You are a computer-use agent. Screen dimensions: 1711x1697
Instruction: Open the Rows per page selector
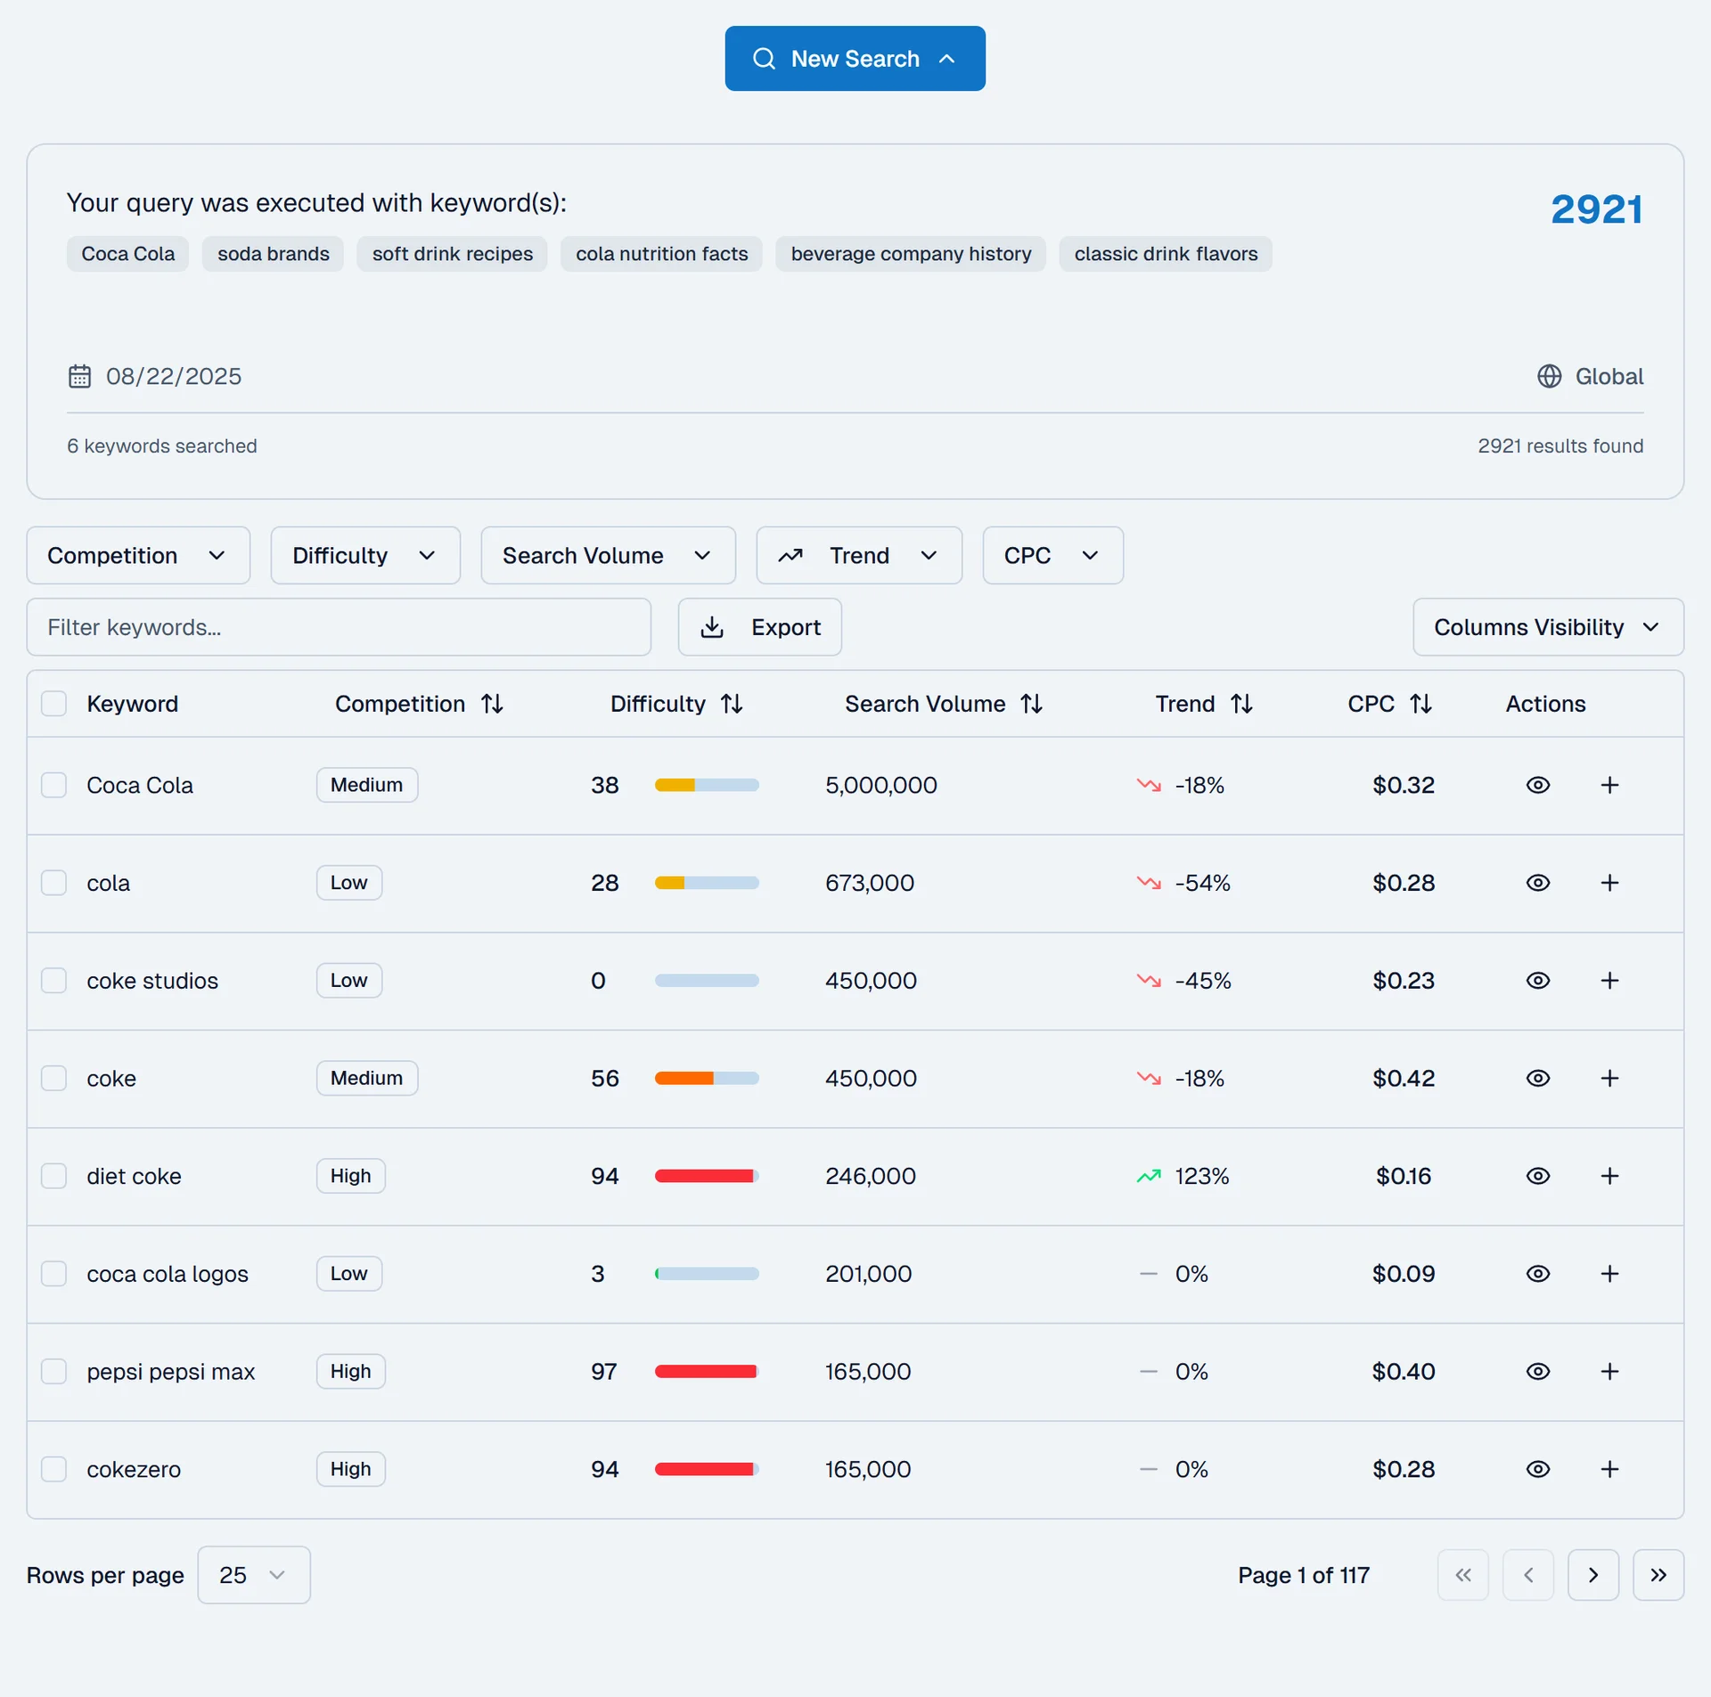(252, 1575)
